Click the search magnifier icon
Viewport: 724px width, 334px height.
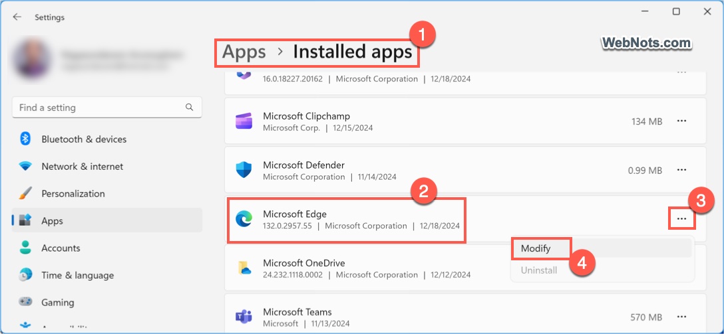(189, 108)
